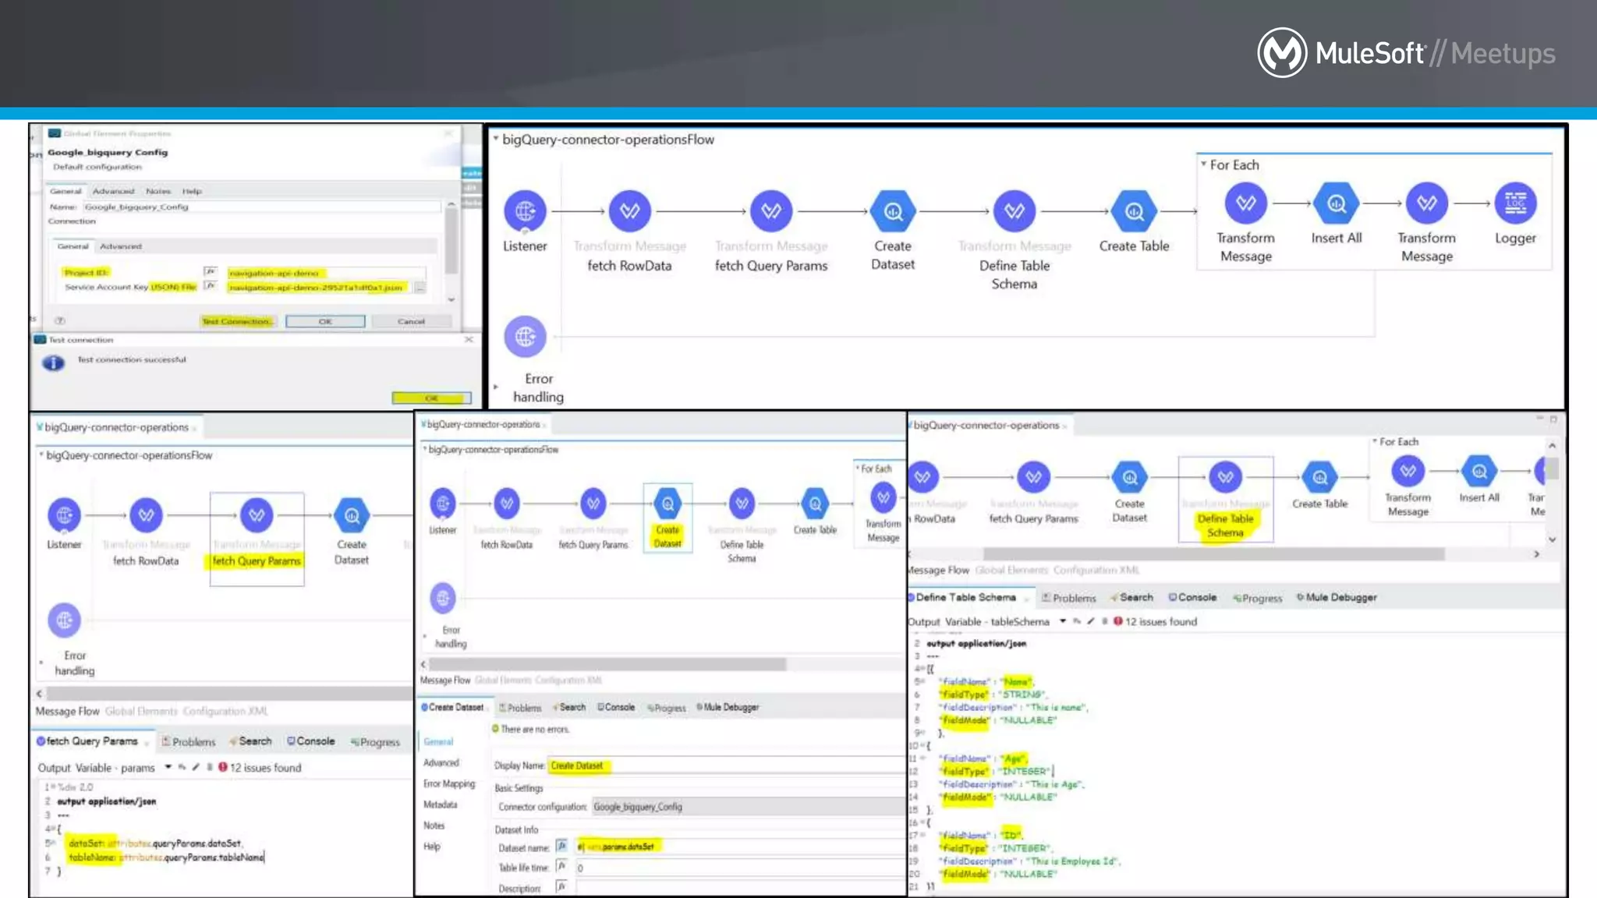The width and height of the screenshot is (1597, 898).
Task: Open Configuration XML view in right panel
Action: [x=1096, y=570]
